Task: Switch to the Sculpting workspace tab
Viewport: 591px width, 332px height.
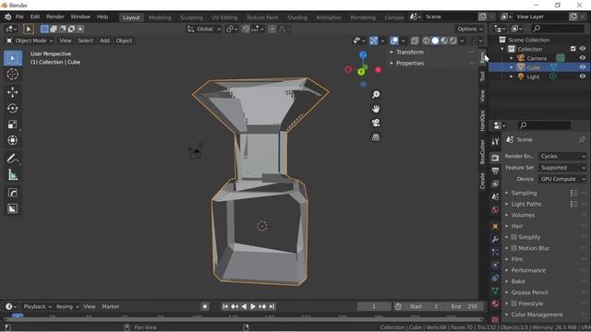Action: (191, 18)
